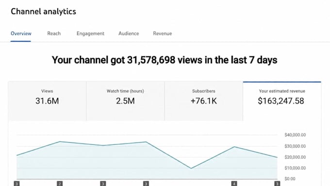Click the $0.00 axis label

click(x=290, y=179)
